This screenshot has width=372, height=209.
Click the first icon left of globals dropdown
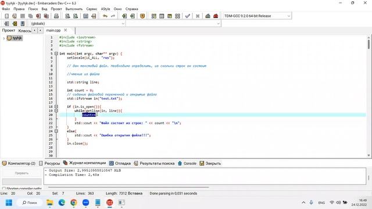pos(6,23)
